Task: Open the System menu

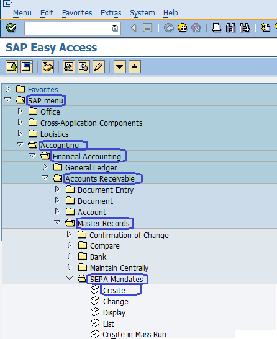Action: tap(142, 13)
